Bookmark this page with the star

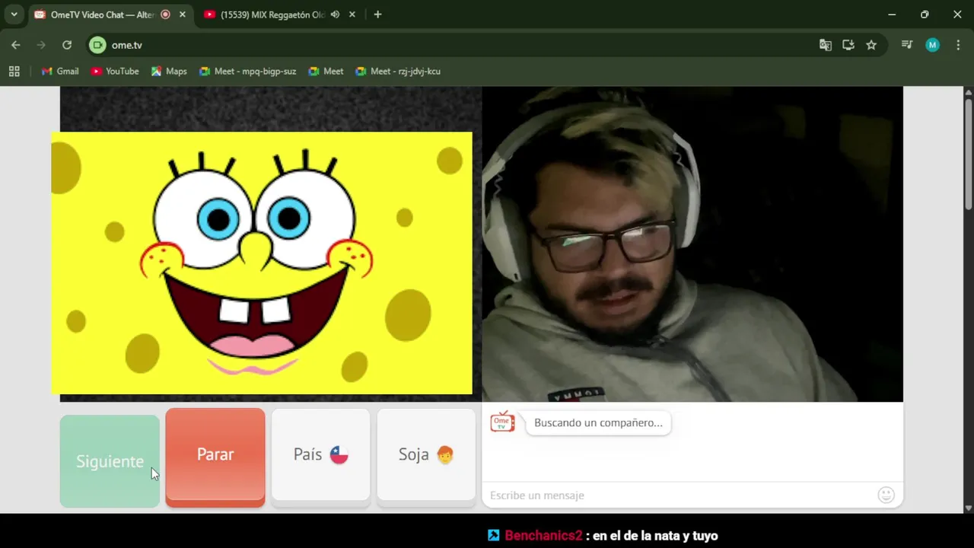[871, 45]
